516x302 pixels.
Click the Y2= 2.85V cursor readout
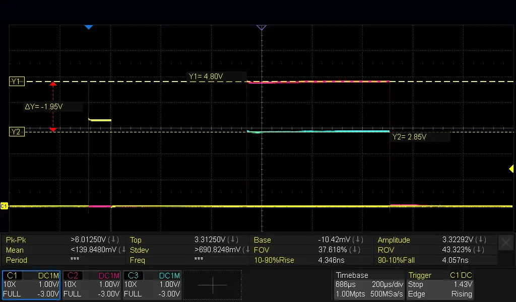coord(409,137)
